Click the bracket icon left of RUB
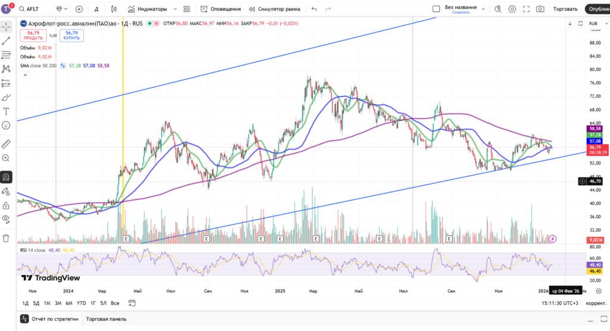 pyautogui.click(x=580, y=24)
